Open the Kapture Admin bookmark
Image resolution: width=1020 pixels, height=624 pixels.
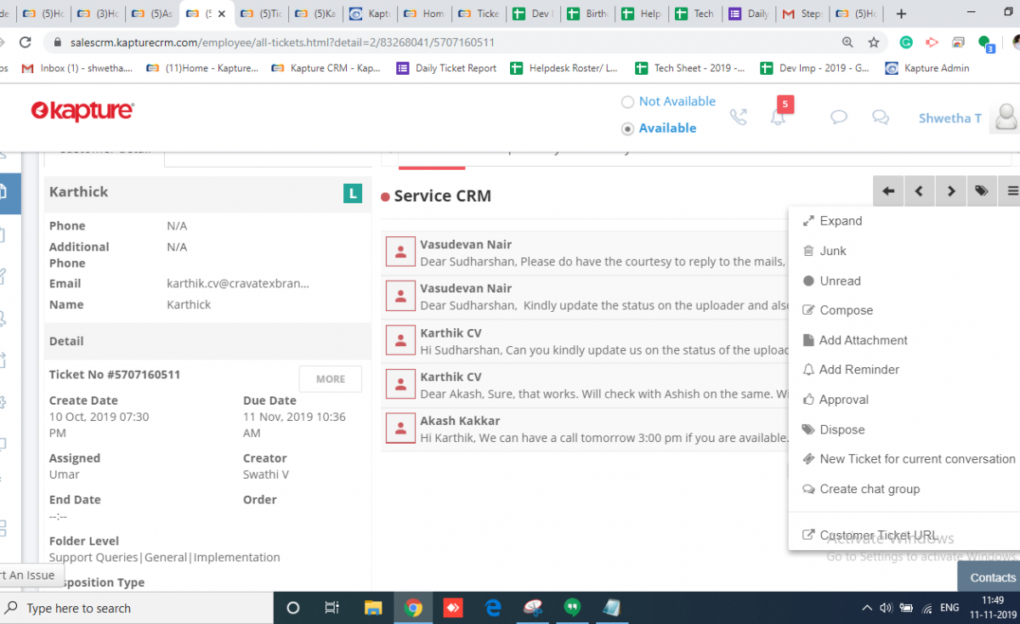[927, 68]
